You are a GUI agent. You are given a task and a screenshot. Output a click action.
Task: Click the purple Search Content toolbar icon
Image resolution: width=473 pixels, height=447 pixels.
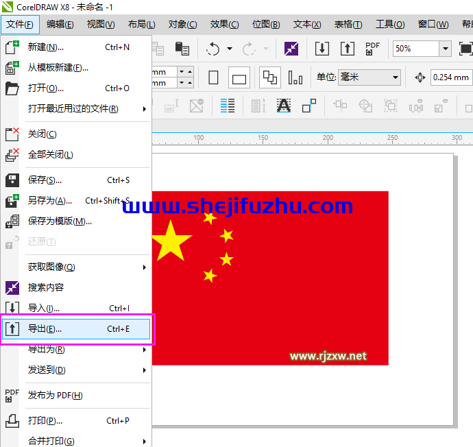[x=291, y=49]
